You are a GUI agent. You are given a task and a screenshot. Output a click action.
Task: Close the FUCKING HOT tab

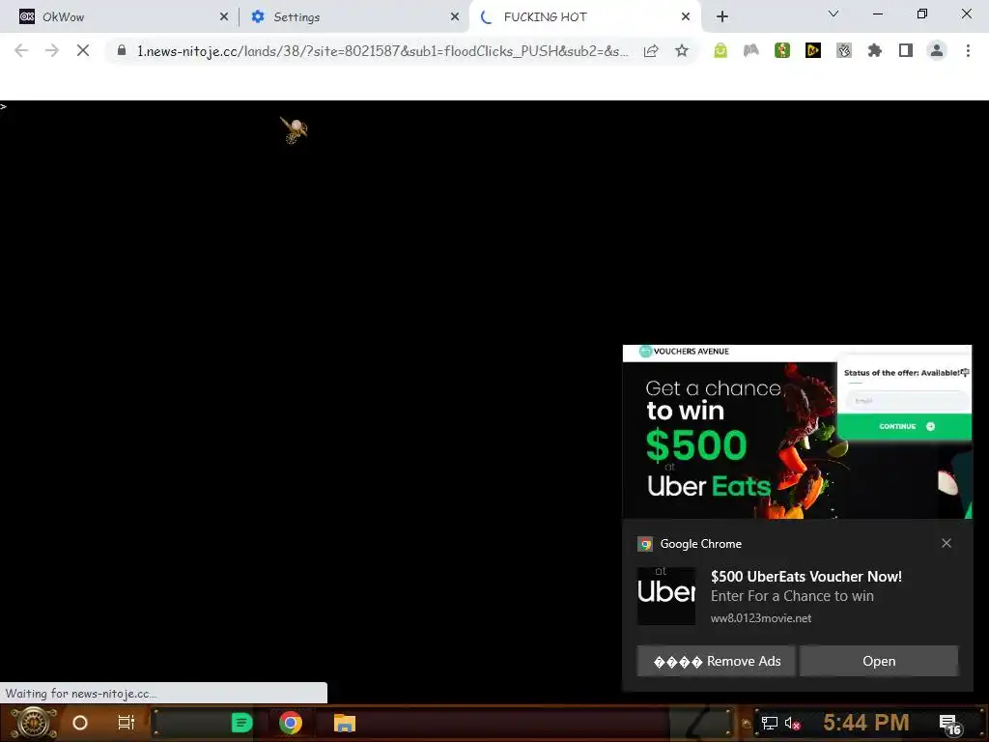[686, 17]
